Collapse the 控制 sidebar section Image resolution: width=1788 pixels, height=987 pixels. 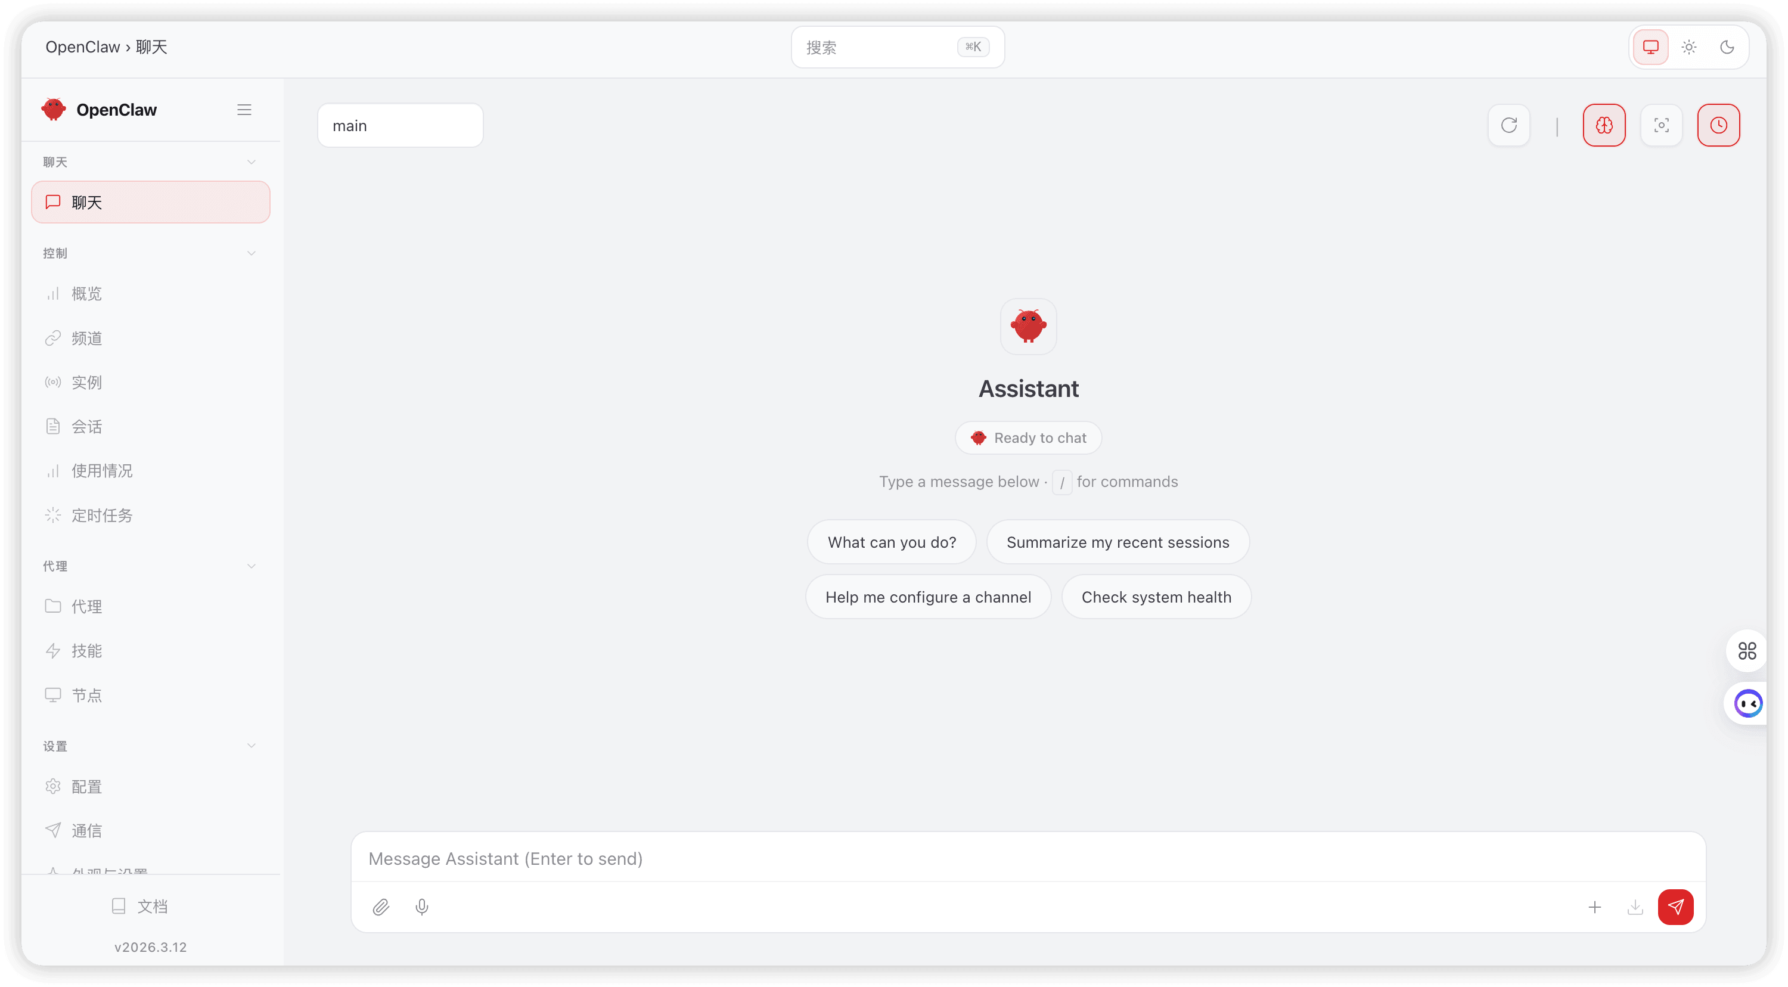(x=252, y=253)
